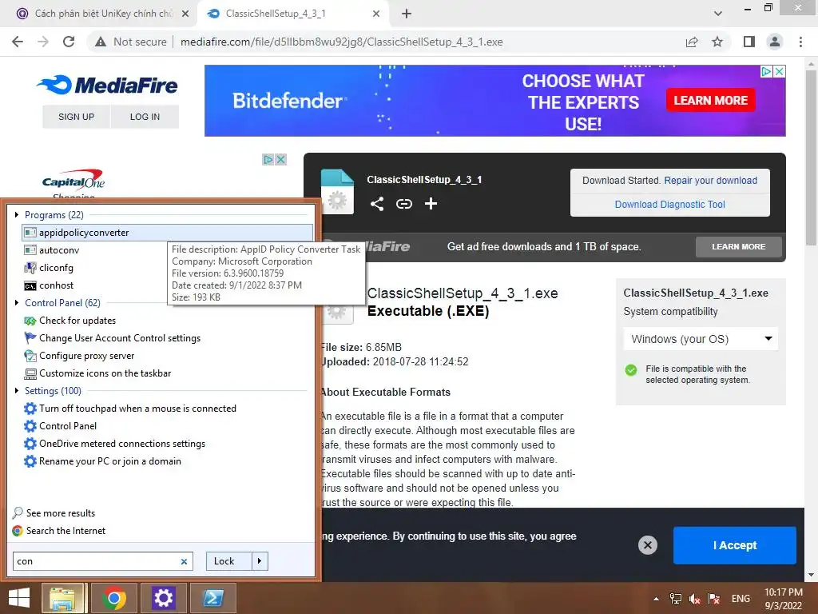
Task: Launch conhost from results
Action: click(57, 285)
